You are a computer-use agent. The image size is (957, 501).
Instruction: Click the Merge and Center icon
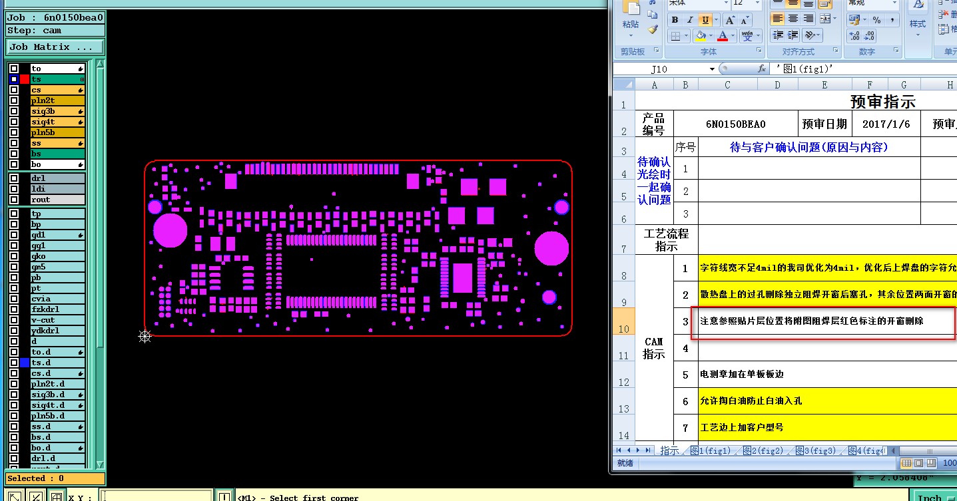pyautogui.click(x=824, y=19)
